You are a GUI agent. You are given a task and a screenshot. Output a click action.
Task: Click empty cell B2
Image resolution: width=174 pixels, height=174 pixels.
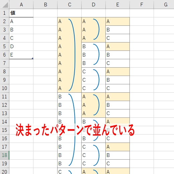pos(46,21)
